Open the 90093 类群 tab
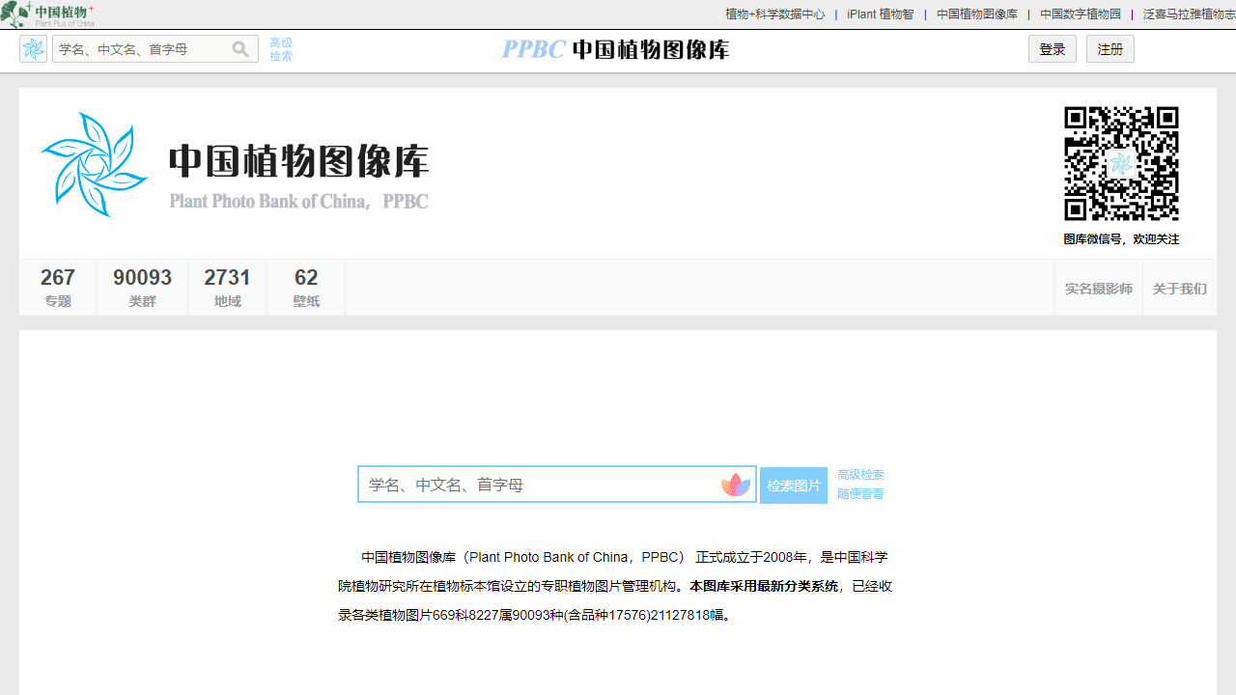The height and width of the screenshot is (695, 1236). (x=142, y=288)
